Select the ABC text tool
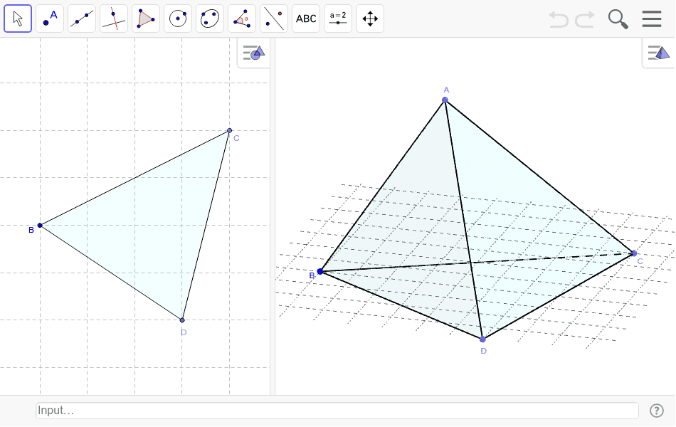This screenshot has width=676, height=427. [x=306, y=19]
